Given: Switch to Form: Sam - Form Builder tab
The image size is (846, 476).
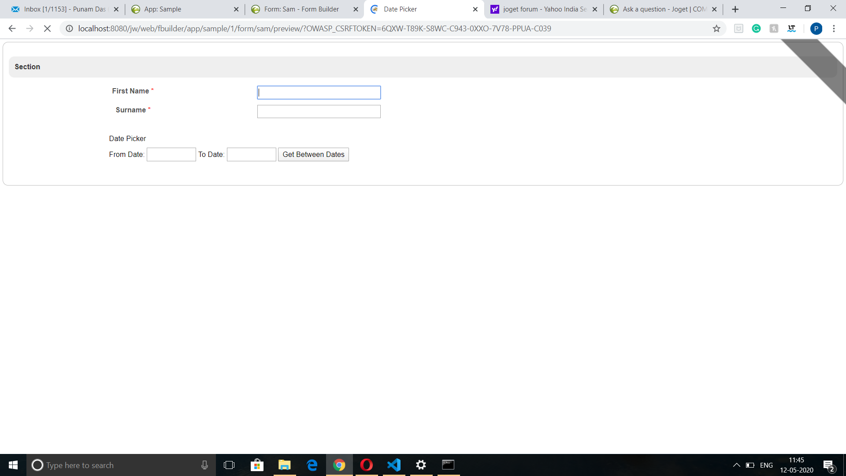Looking at the screenshot, I should (301, 9).
